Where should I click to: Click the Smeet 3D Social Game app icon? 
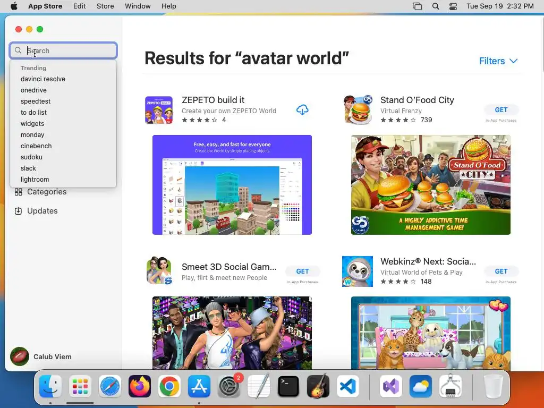[159, 271]
